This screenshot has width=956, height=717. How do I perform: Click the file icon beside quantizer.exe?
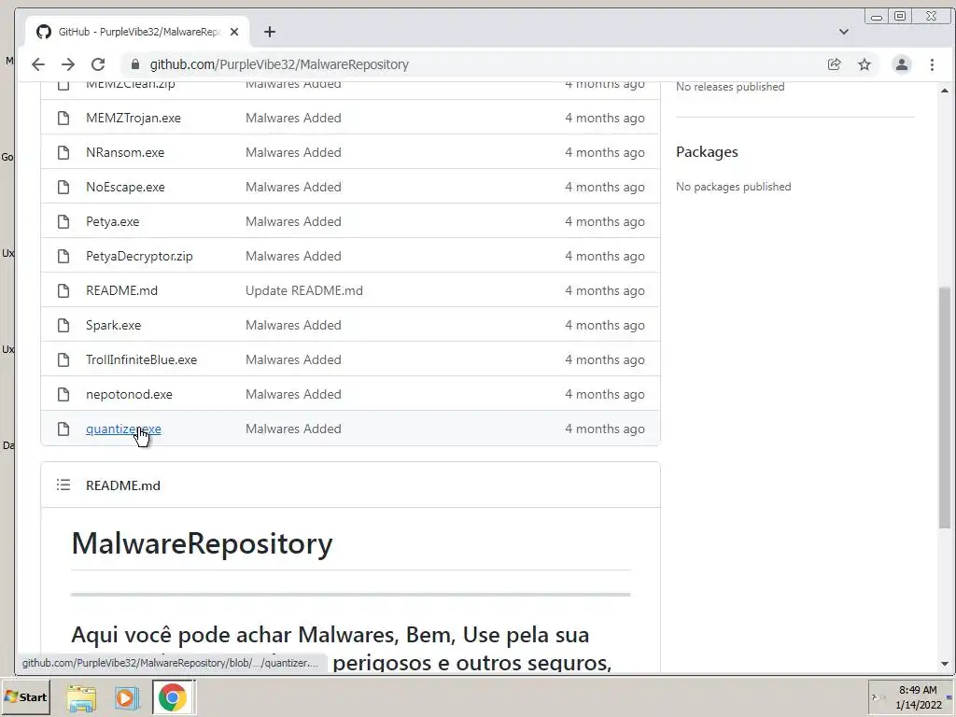point(63,429)
